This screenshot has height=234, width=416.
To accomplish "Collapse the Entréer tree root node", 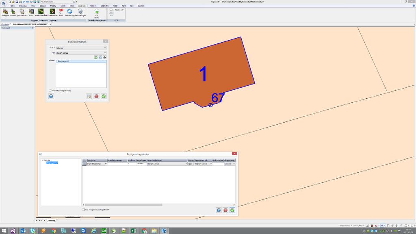I will click(42, 160).
